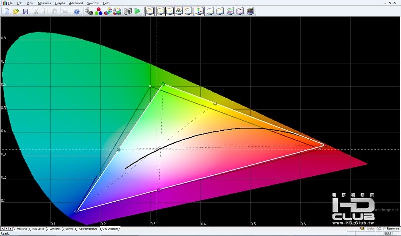The height and width of the screenshot is (236, 401).
Task: Open the Advanced menu
Action: click(76, 3)
